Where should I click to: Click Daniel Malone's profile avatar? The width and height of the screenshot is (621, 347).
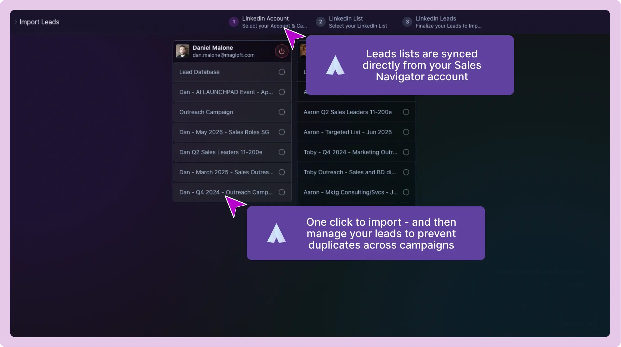182,51
